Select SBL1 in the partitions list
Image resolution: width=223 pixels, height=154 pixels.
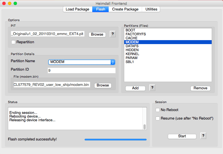tap(168, 62)
